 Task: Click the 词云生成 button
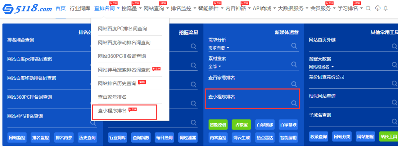pyautogui.click(x=241, y=138)
